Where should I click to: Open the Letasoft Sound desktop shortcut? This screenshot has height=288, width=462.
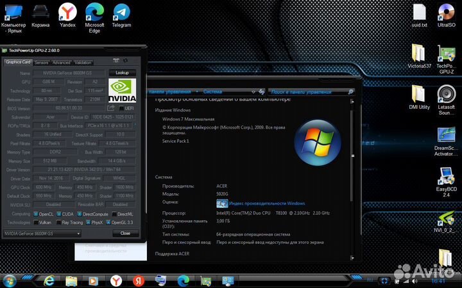[x=446, y=100]
